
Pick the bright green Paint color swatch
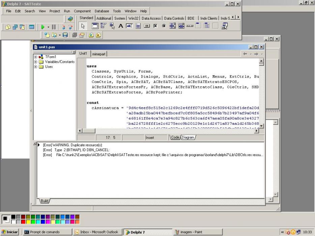(x=33, y=222)
